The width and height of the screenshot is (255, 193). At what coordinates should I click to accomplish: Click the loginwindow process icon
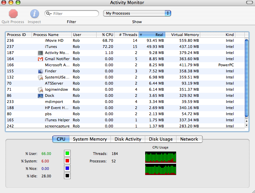tap(40, 90)
